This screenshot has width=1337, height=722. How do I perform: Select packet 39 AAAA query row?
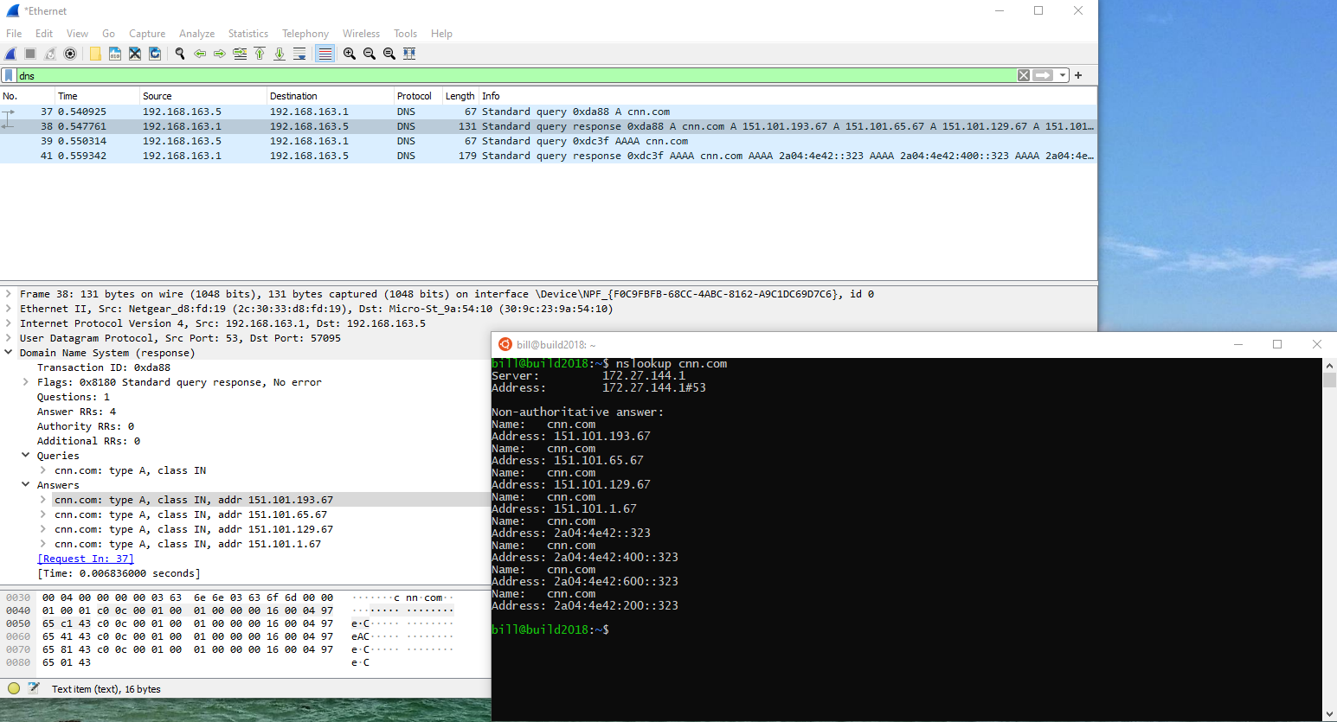click(549, 141)
